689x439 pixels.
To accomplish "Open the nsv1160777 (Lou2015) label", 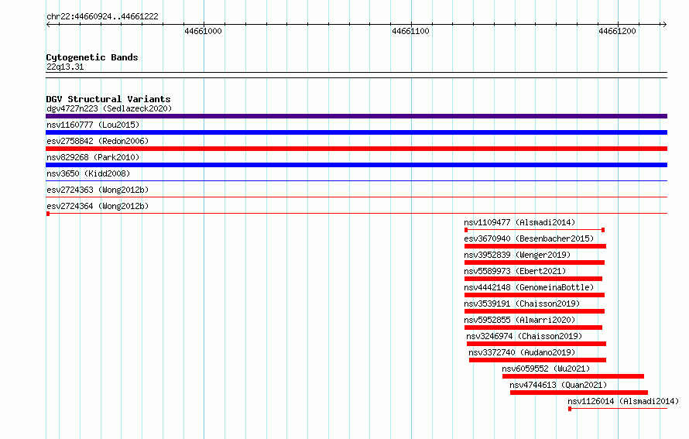I will click(93, 125).
